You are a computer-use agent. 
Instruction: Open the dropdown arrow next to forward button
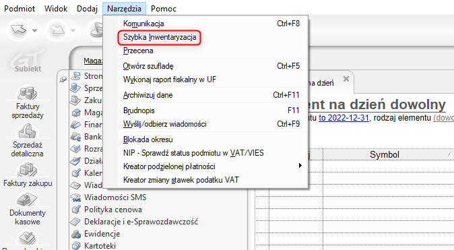click(73, 30)
